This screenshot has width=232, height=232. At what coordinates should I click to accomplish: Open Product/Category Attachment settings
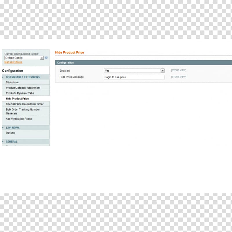click(26, 88)
